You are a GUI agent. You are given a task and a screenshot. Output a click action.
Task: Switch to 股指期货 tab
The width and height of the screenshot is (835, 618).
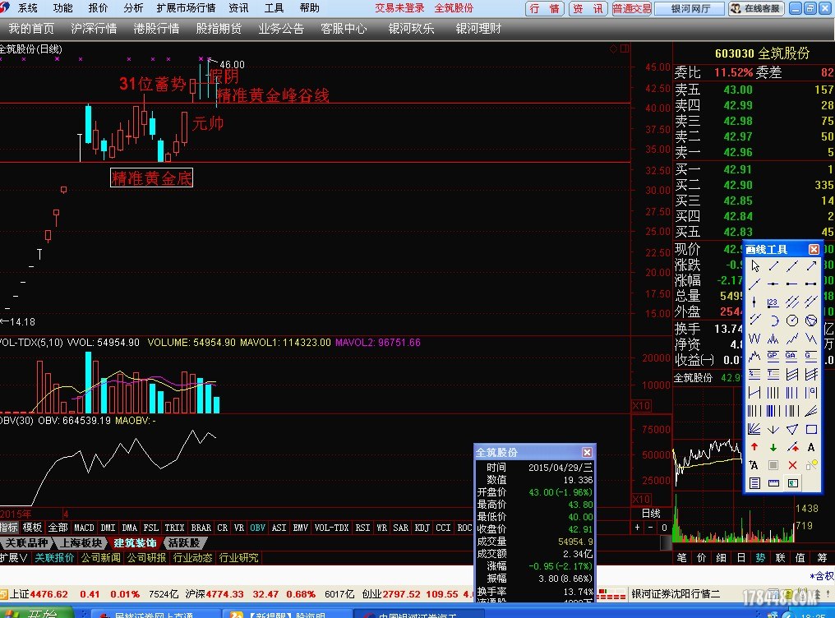(x=219, y=29)
